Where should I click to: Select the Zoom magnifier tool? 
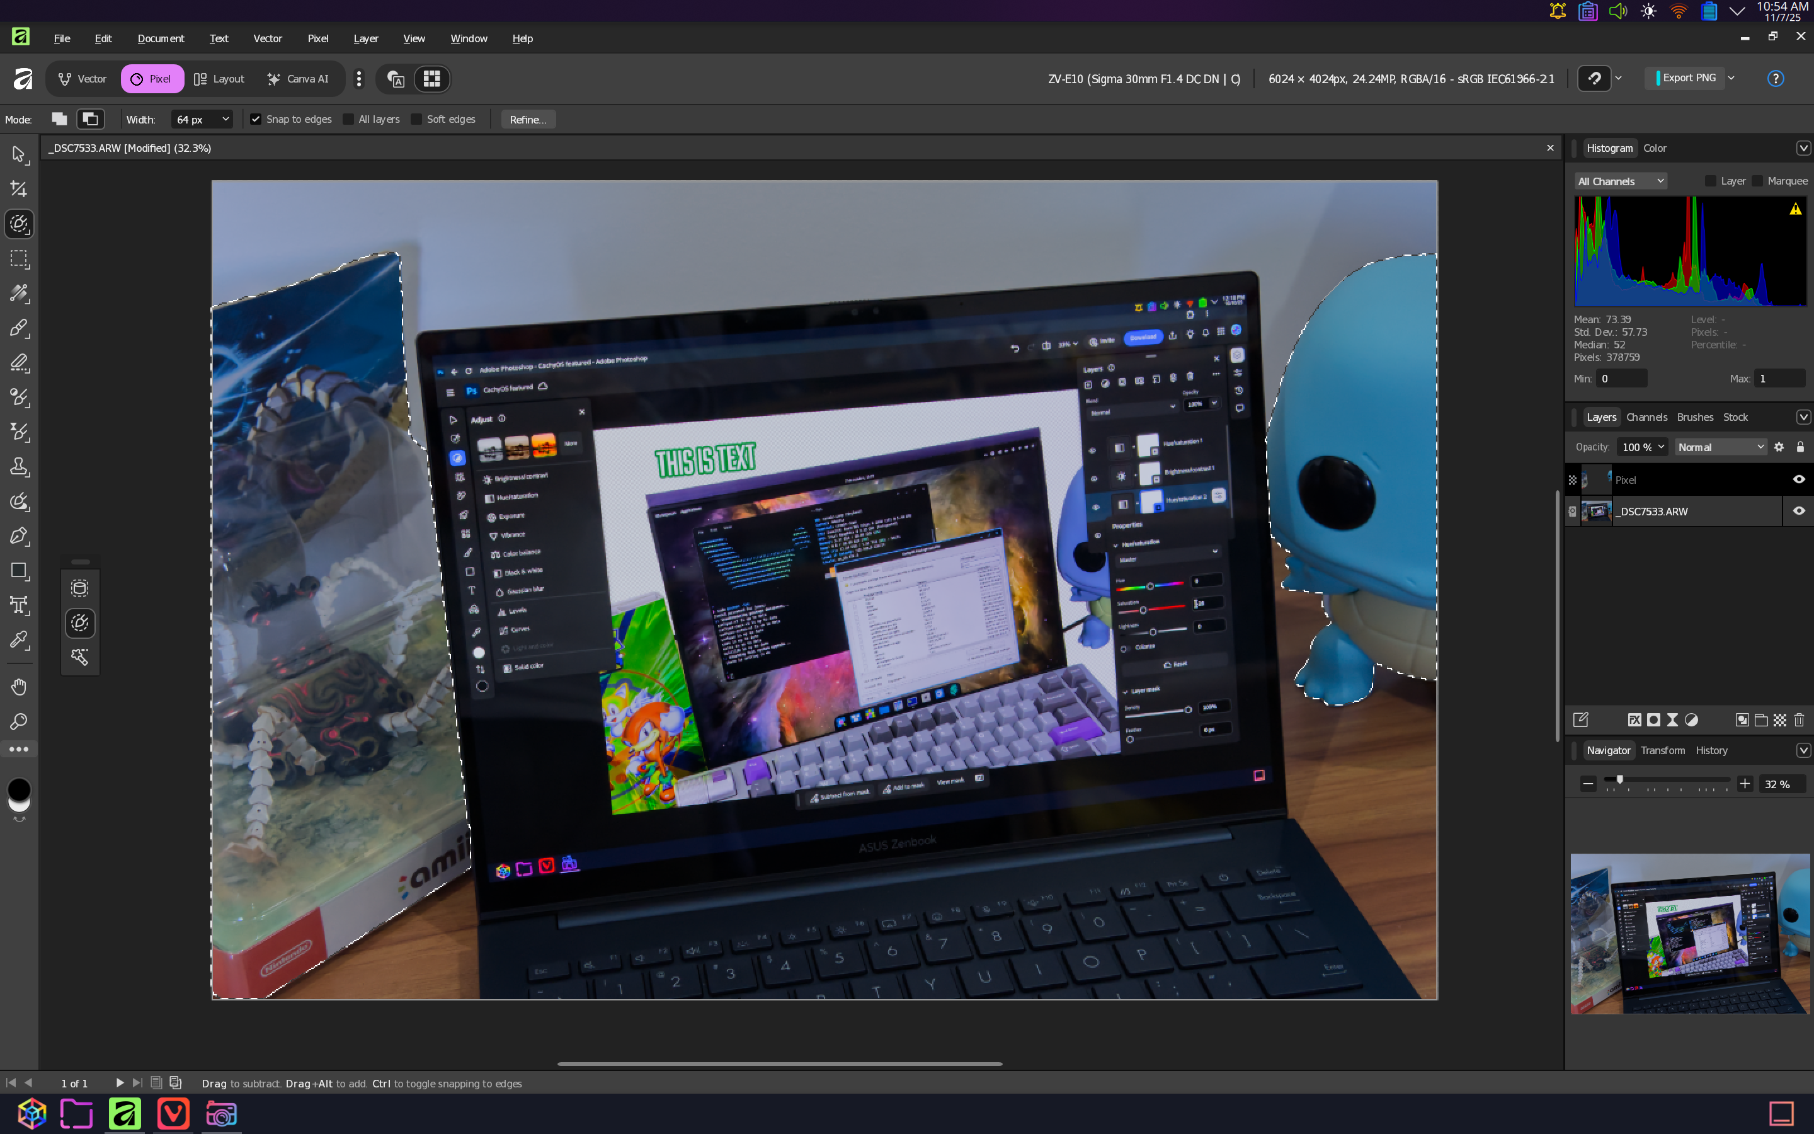(20, 721)
